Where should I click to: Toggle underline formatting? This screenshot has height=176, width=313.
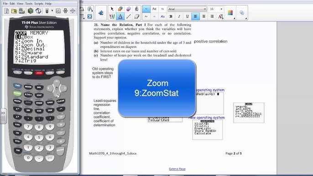[187, 16]
